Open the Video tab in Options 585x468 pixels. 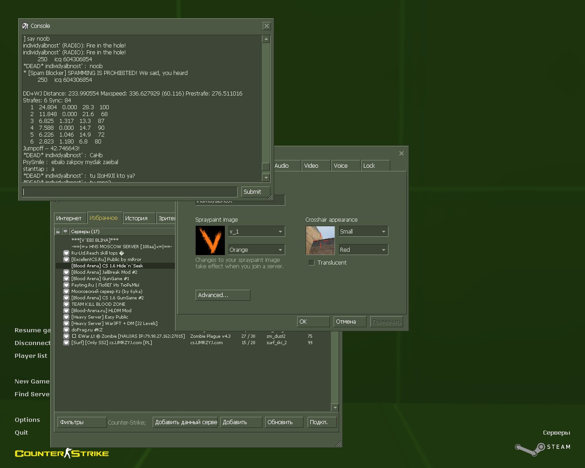(316, 166)
